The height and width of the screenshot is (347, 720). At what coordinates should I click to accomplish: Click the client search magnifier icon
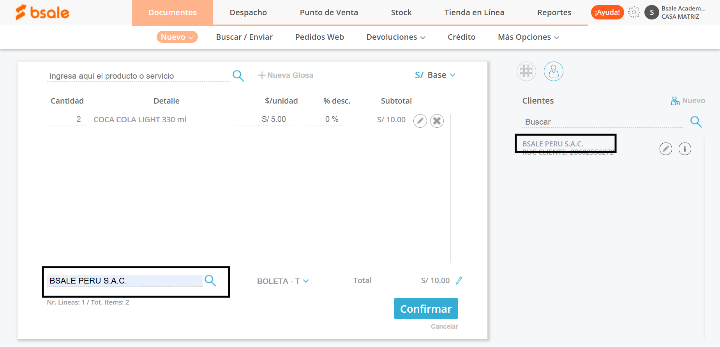696,122
